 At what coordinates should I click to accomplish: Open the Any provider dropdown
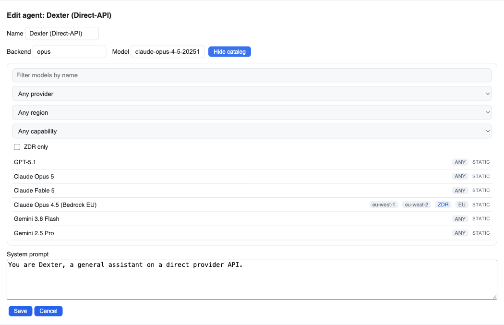click(252, 94)
